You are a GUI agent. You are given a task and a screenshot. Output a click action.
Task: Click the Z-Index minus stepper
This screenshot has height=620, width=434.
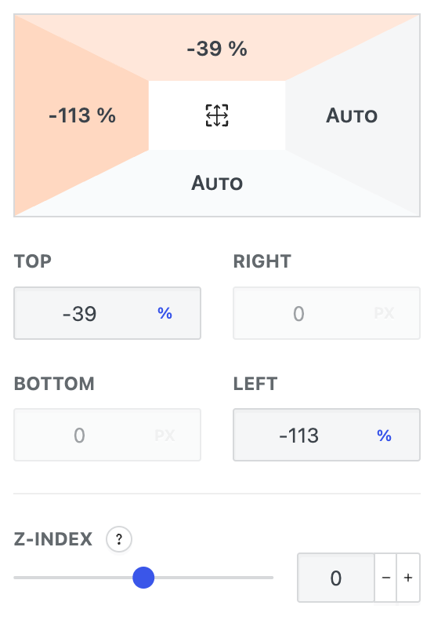(x=386, y=578)
